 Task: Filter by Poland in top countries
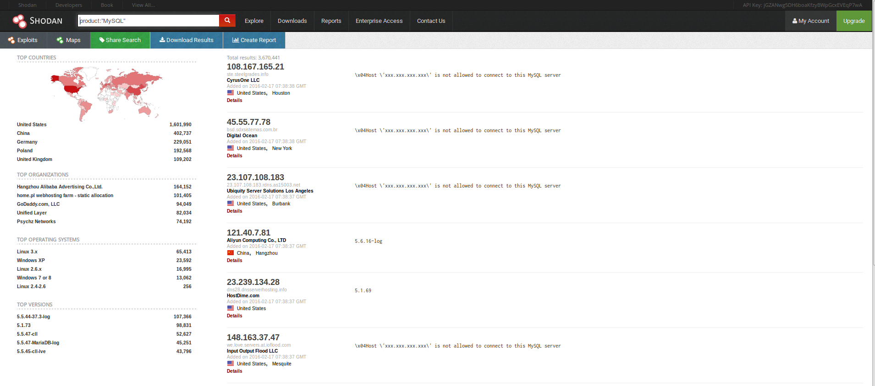pos(25,150)
